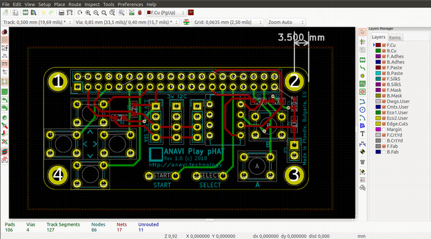Viewport: 431px width, 239px height.
Task: Click the Zoom in magnifier icon
Action: [x=88, y=13]
